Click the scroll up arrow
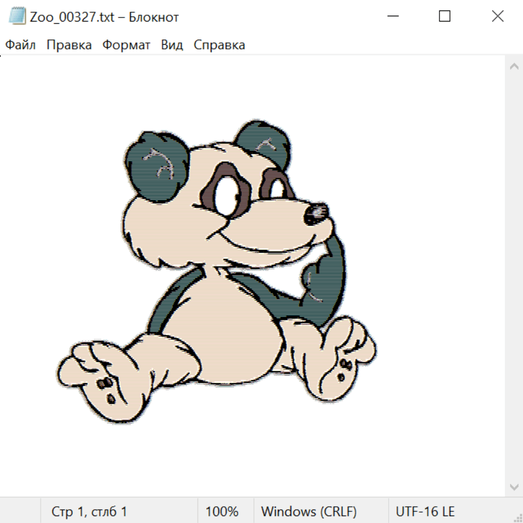 514,67
